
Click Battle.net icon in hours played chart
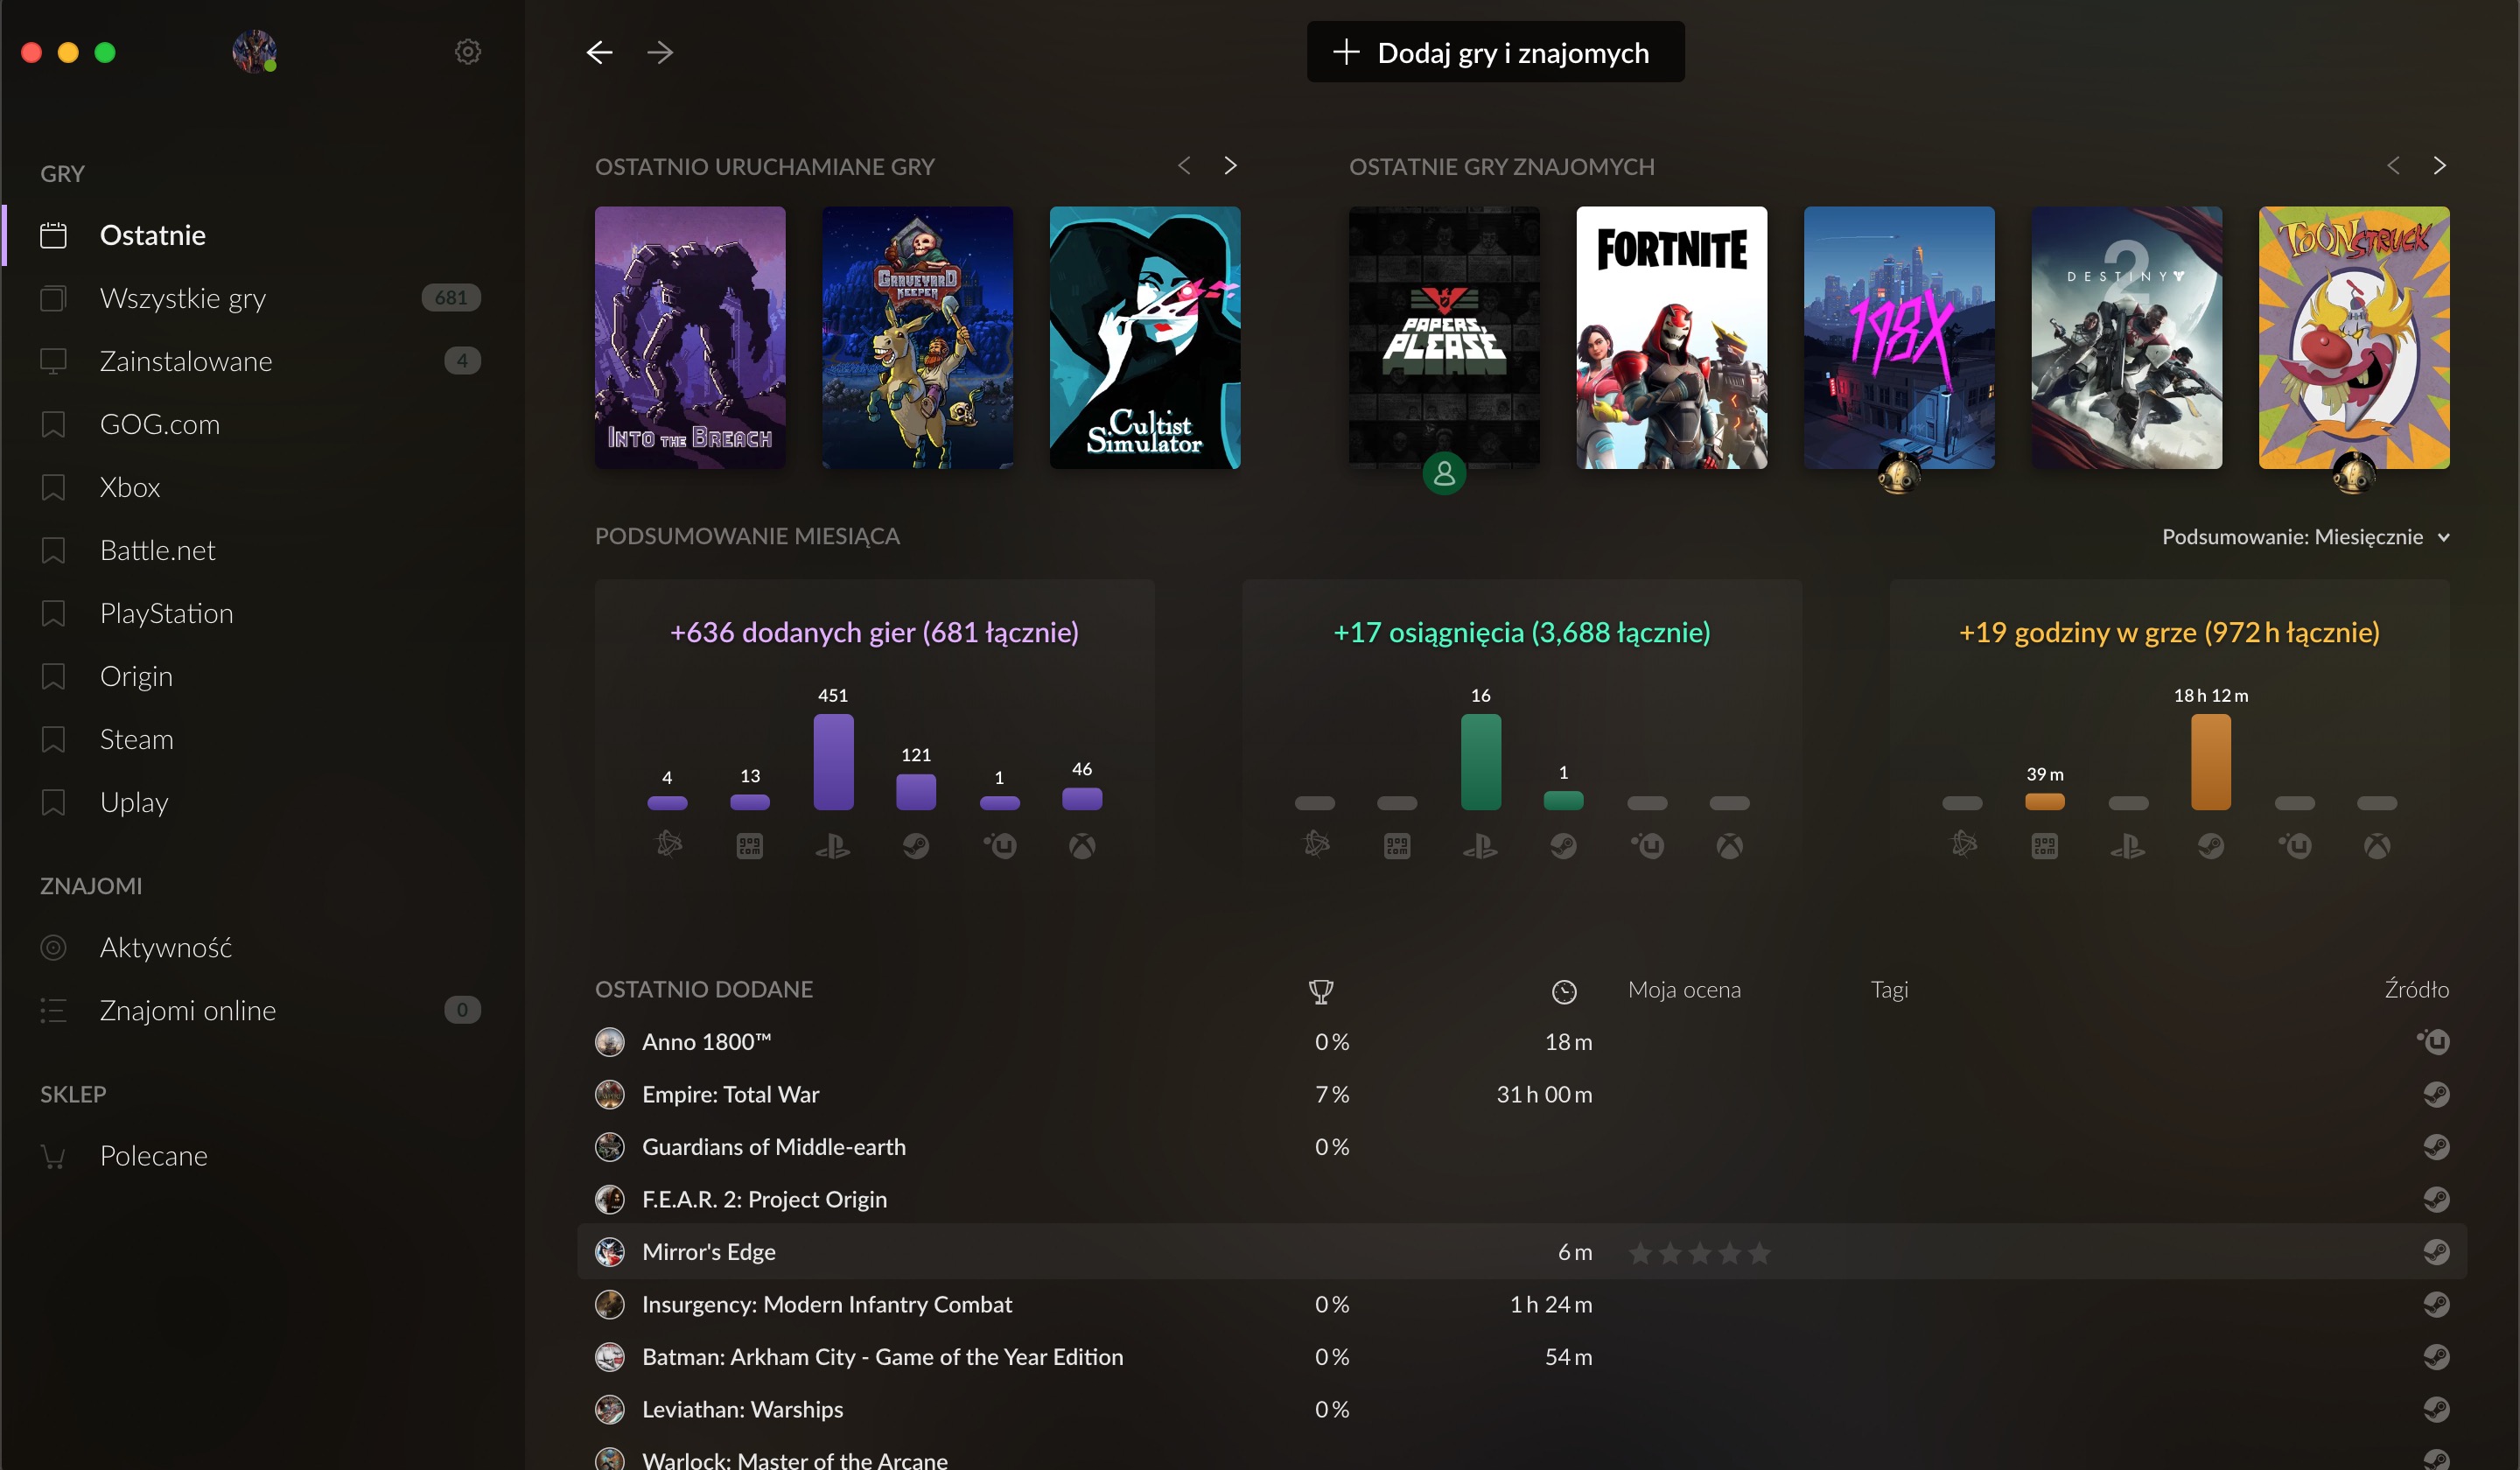[x=1963, y=845]
